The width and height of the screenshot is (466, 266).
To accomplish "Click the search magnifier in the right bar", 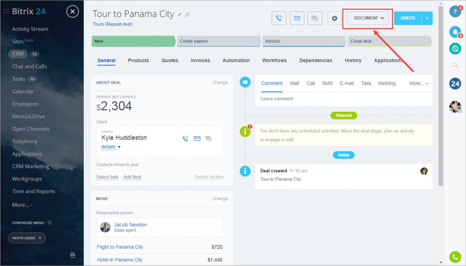I will pyautogui.click(x=455, y=65).
